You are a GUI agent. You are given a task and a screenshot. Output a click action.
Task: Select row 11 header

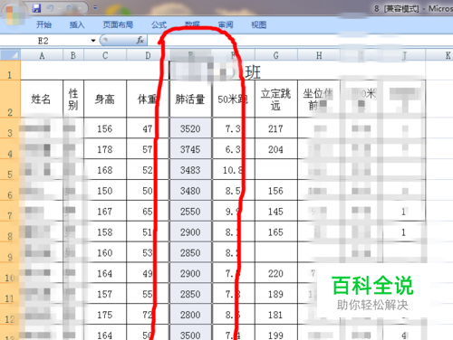[10, 294]
